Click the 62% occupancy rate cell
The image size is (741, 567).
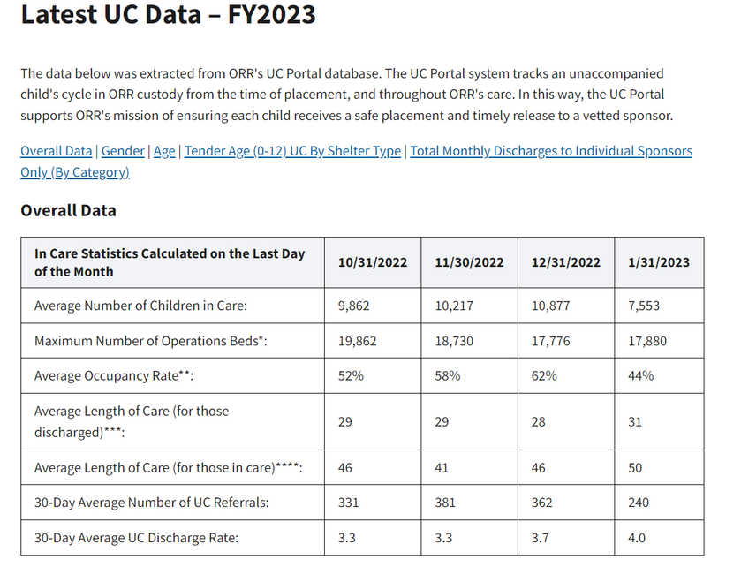tap(544, 376)
